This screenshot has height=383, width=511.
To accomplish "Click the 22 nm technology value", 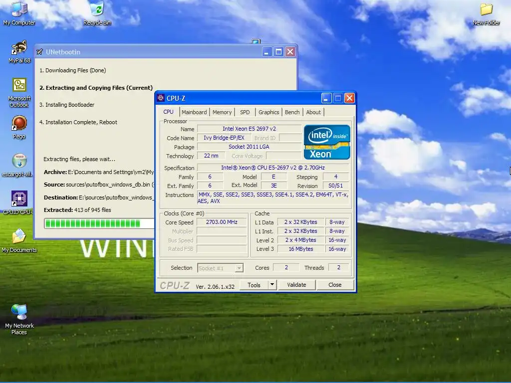I will (211, 156).
